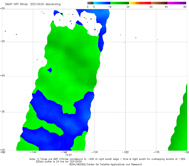Click the latitude label '-30'
Screen dimensions: 189x166
pos(2,75)
